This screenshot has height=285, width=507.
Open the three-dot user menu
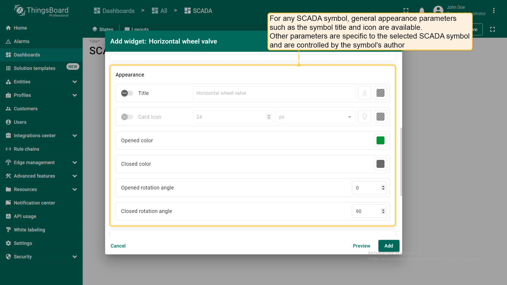coord(494,11)
